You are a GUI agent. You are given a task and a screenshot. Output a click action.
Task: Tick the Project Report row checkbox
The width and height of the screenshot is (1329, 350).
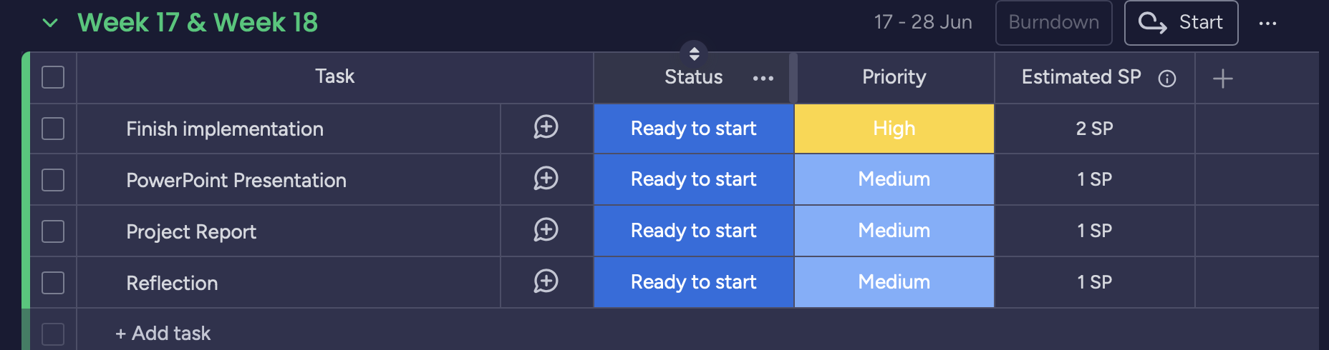pos(53,231)
